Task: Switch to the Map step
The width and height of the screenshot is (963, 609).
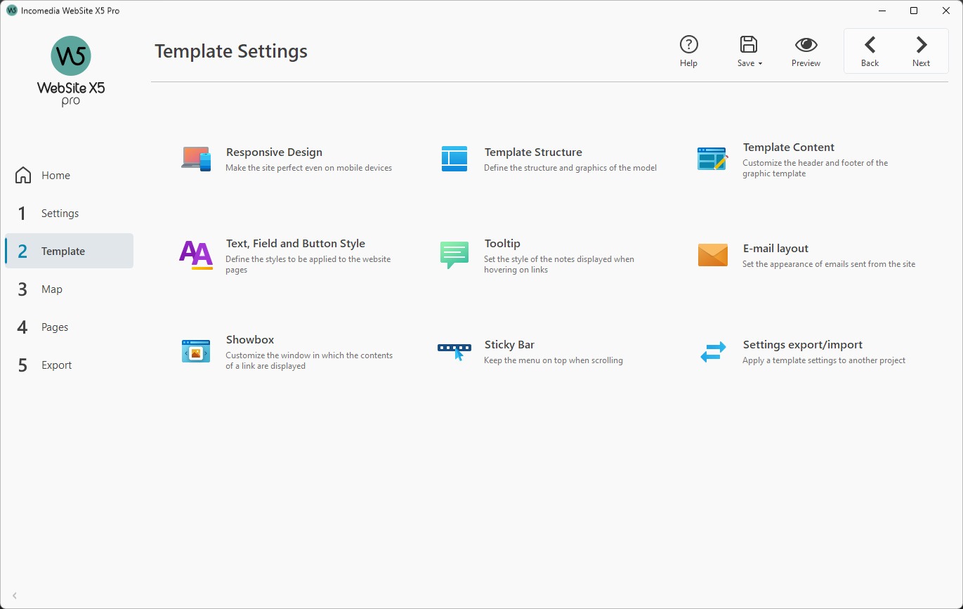Action: tap(52, 289)
